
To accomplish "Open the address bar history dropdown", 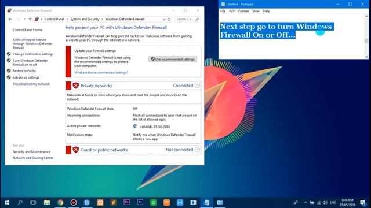I will click(164, 19).
